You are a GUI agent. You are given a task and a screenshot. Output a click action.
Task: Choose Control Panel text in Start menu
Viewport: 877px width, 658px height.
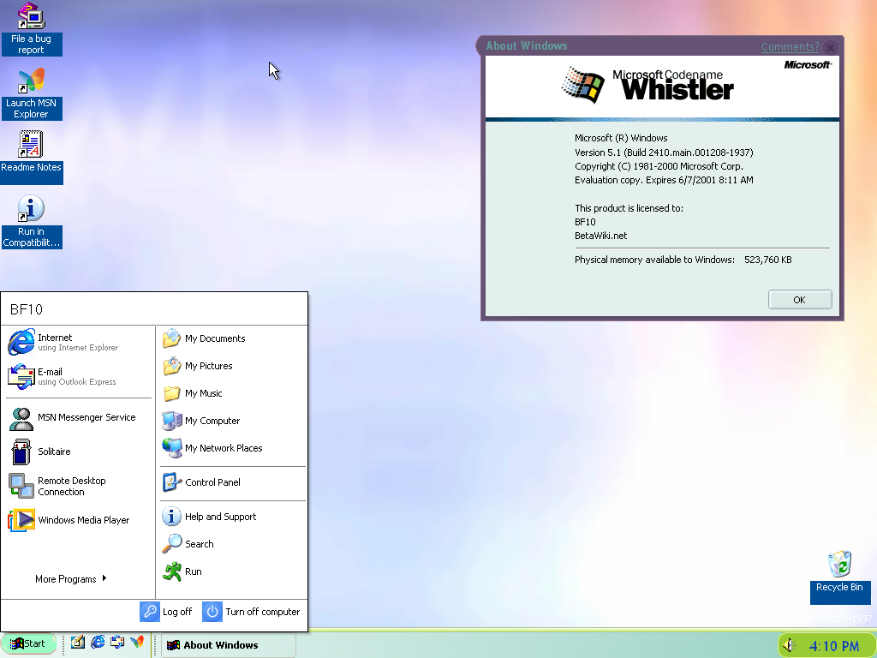pos(212,482)
